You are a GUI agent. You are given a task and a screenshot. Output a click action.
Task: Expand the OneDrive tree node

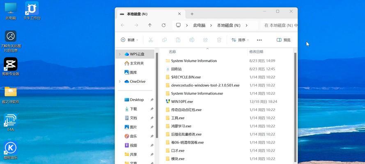[x=120, y=82]
